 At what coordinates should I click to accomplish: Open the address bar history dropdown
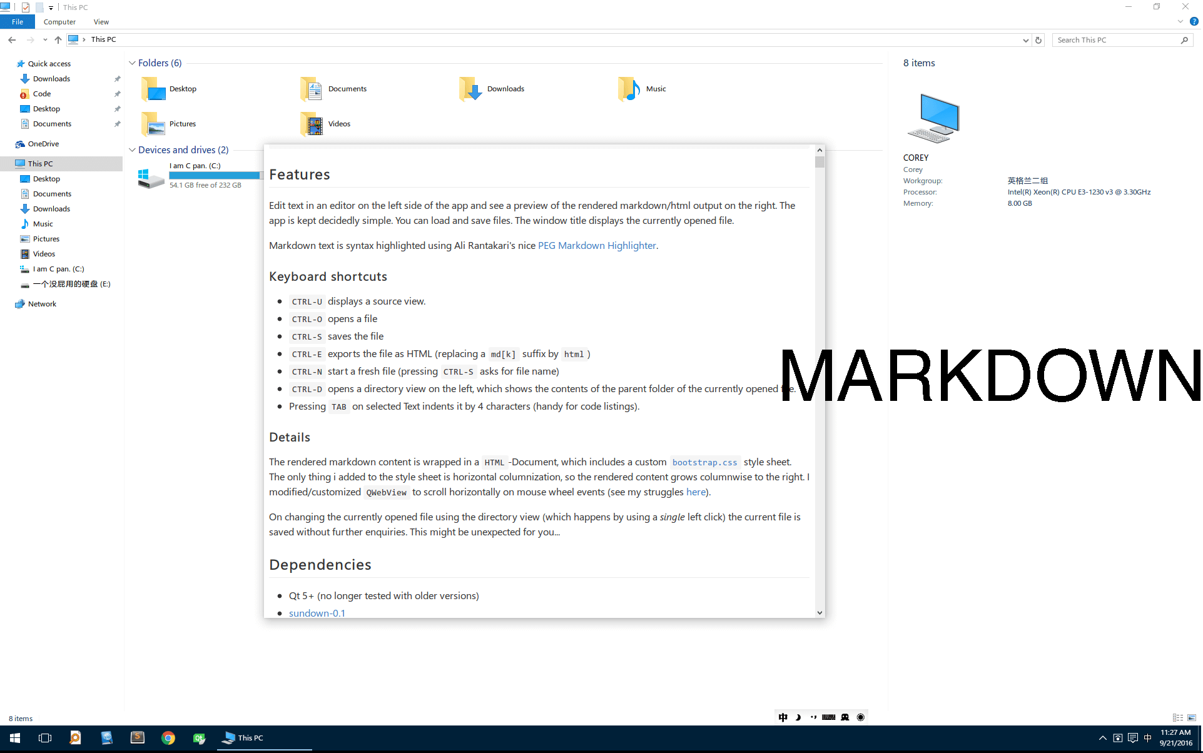click(1025, 40)
